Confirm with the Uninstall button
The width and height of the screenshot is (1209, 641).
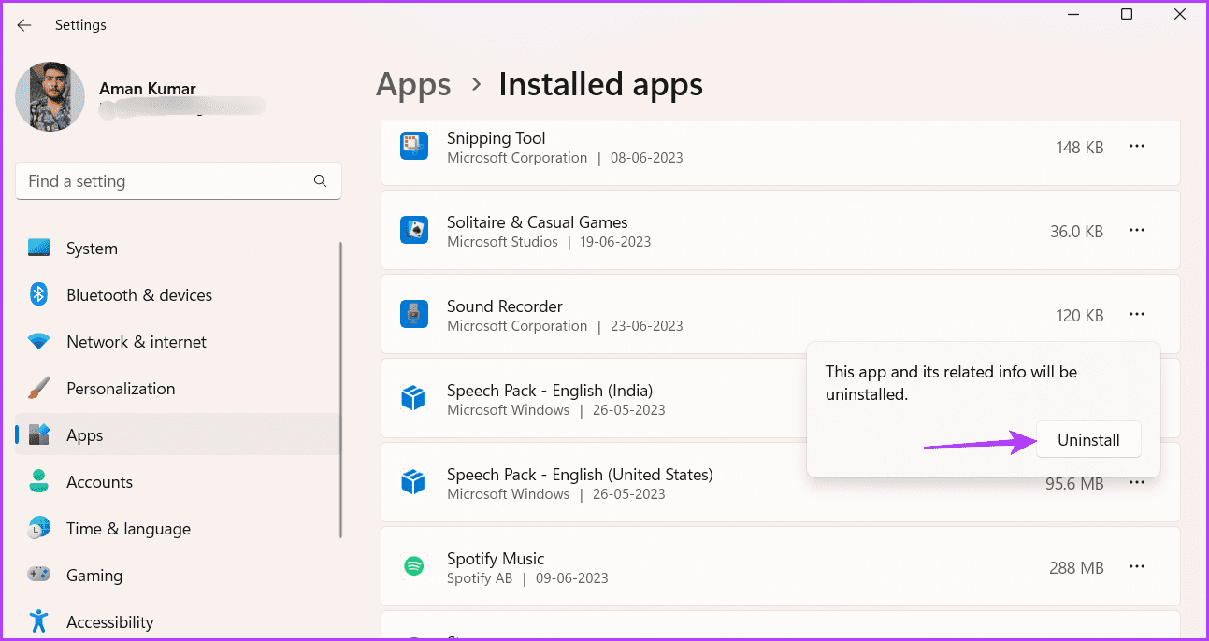1088,440
